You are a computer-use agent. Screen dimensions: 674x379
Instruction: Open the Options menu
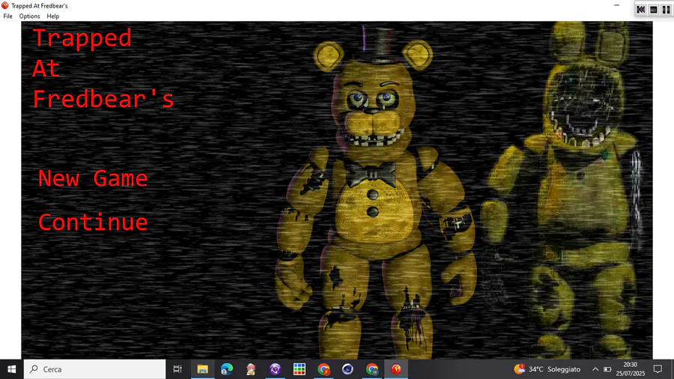click(29, 16)
